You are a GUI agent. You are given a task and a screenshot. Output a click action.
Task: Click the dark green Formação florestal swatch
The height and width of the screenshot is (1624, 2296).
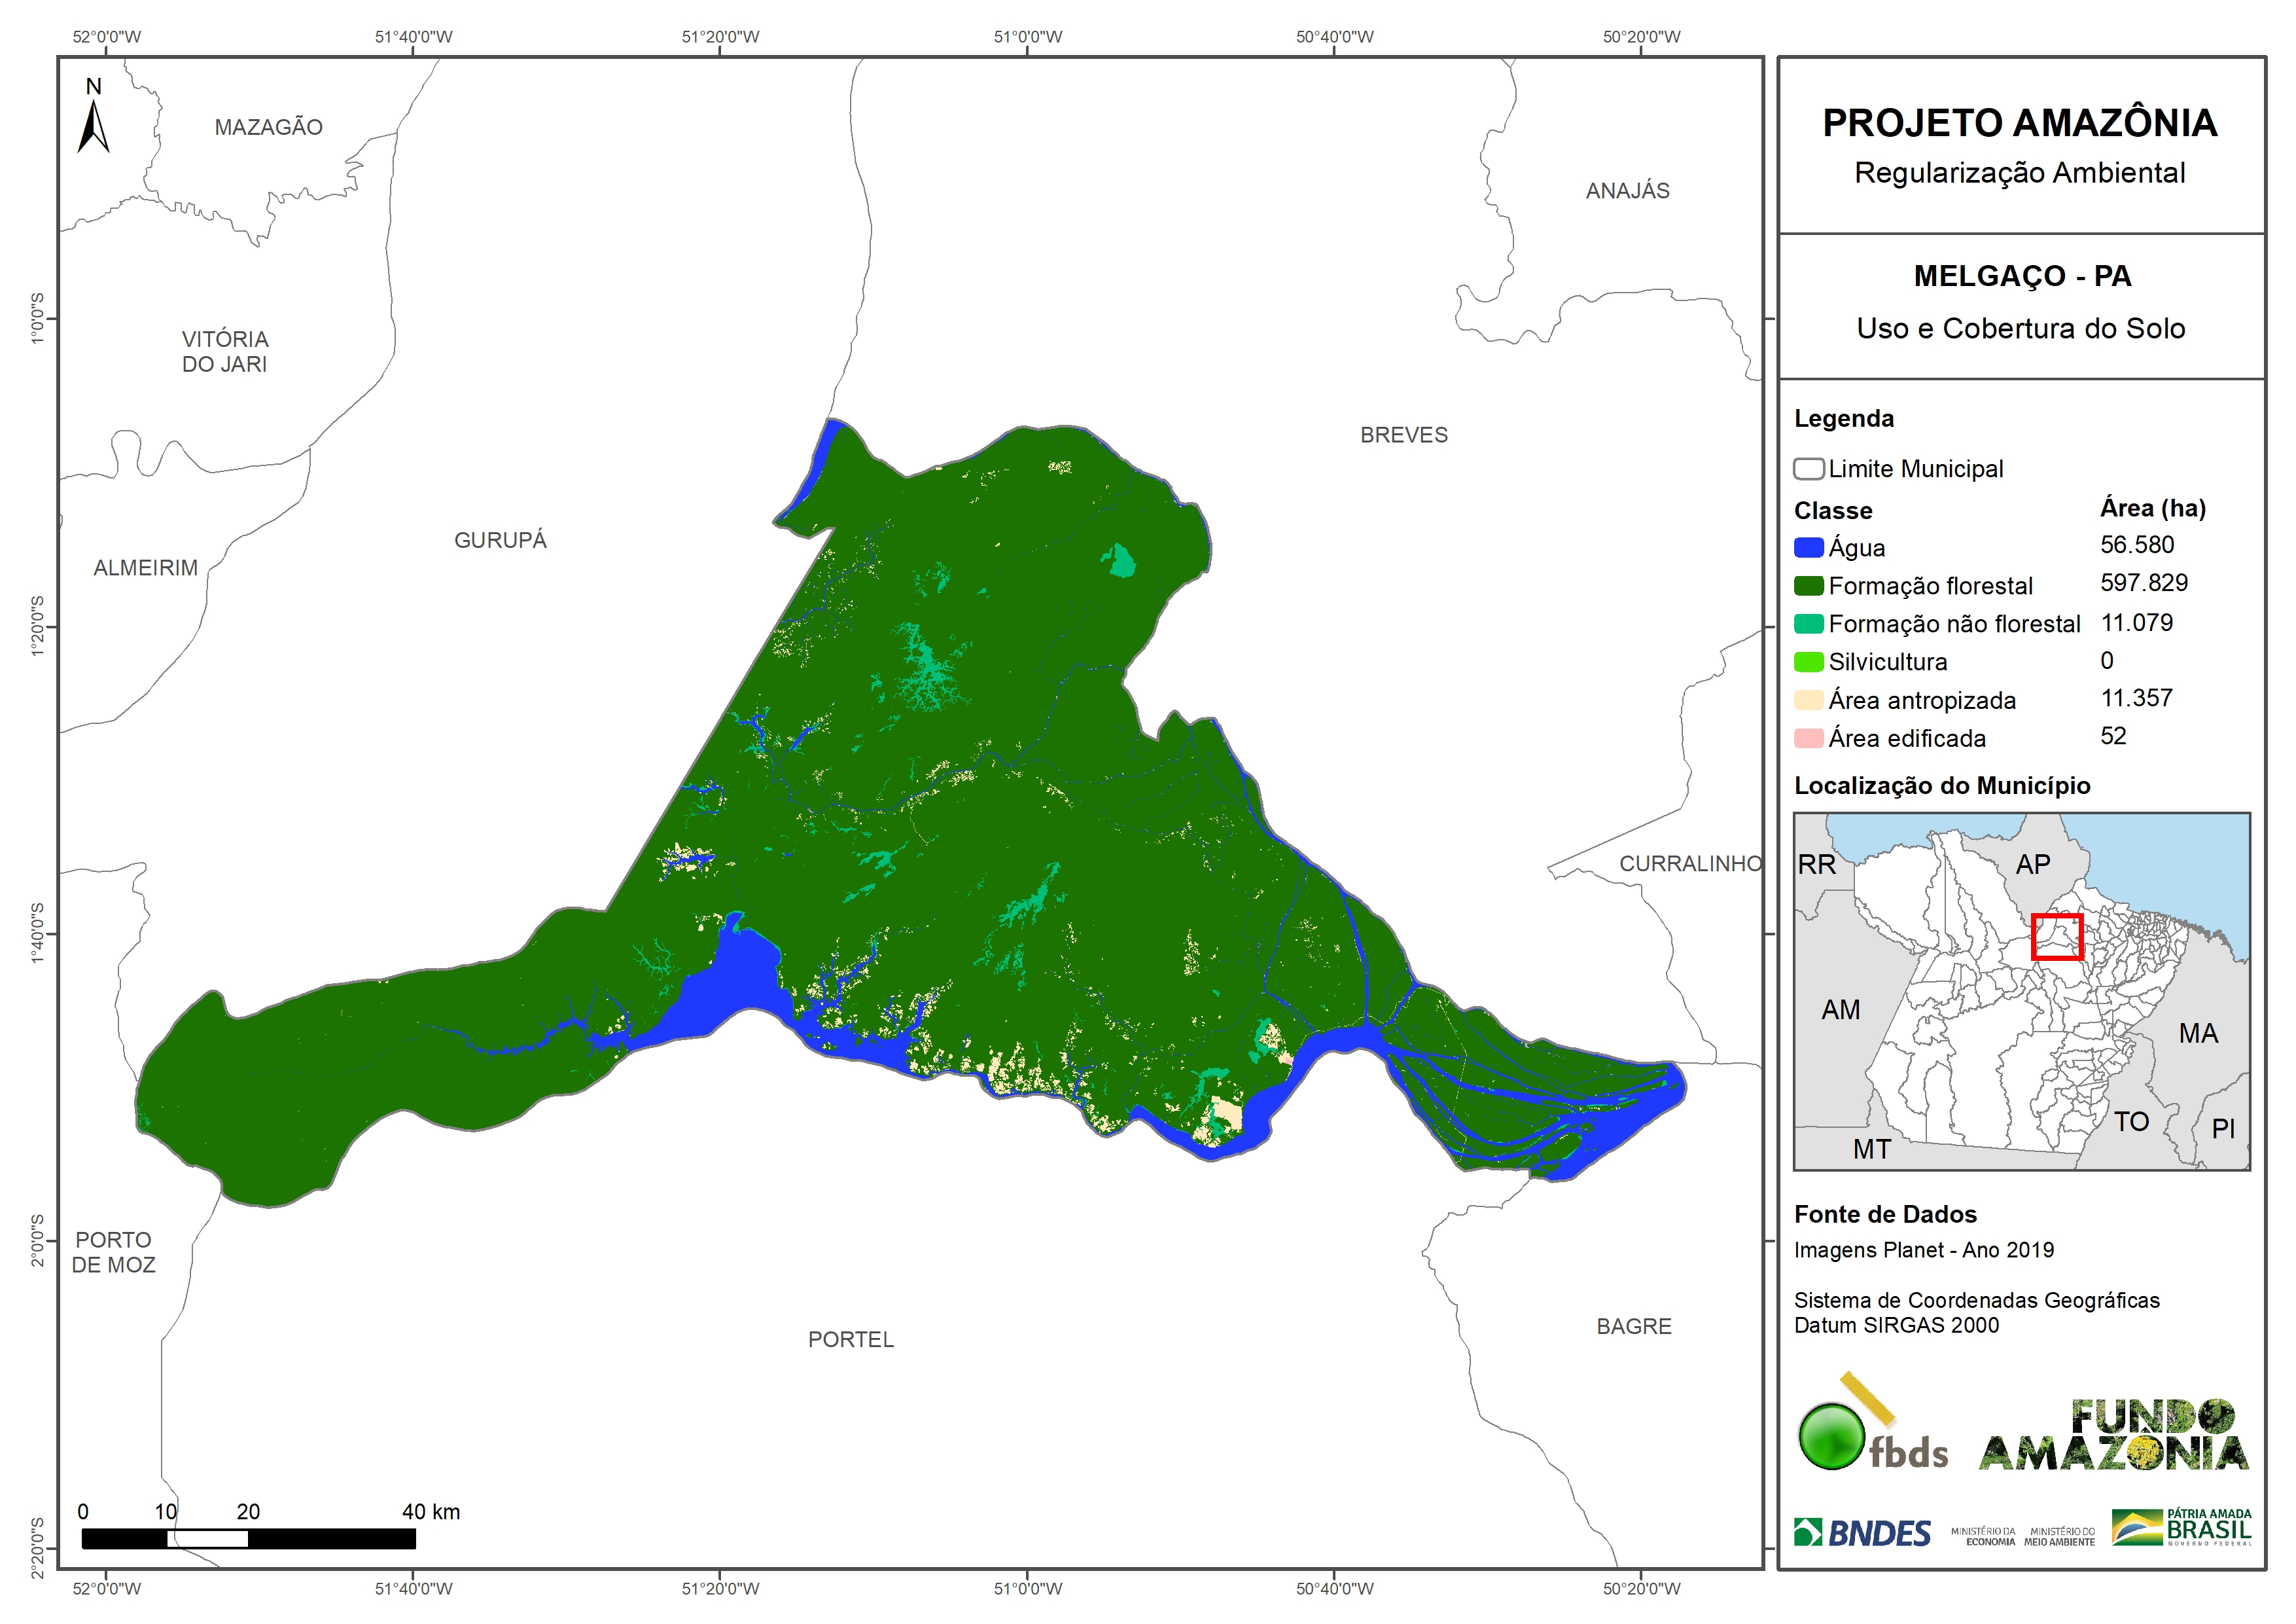[x=1808, y=585]
